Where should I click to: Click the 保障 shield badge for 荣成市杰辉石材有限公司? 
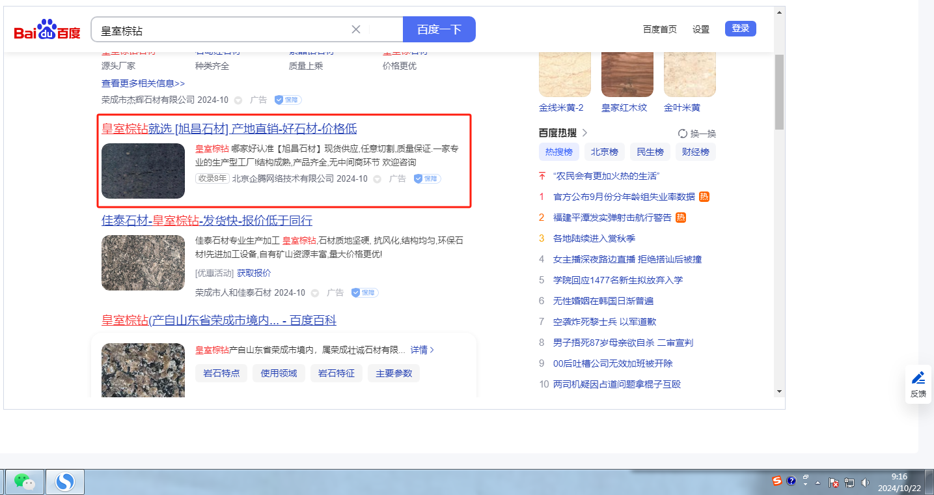coord(288,100)
